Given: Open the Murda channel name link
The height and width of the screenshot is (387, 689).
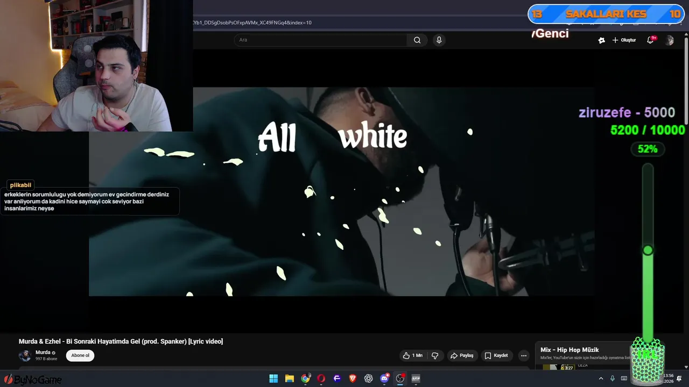Looking at the screenshot, I should click(43, 353).
